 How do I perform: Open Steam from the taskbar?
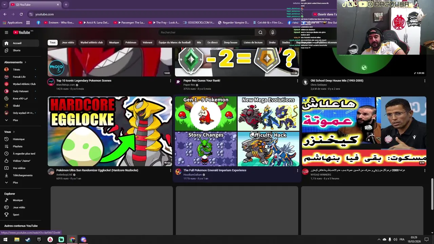coord(28,240)
